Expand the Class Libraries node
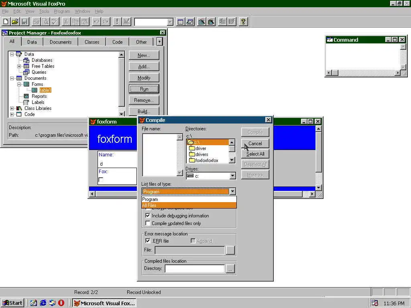Viewport: 411px width, 308px height. [12, 108]
